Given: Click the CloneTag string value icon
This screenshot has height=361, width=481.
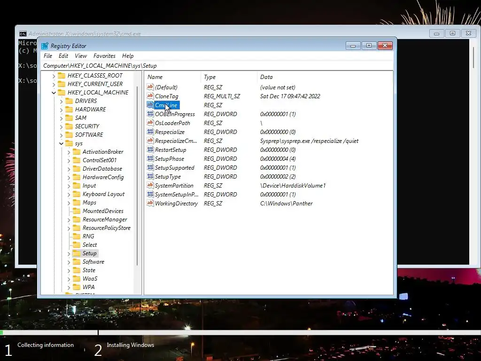Looking at the screenshot, I should 150,96.
